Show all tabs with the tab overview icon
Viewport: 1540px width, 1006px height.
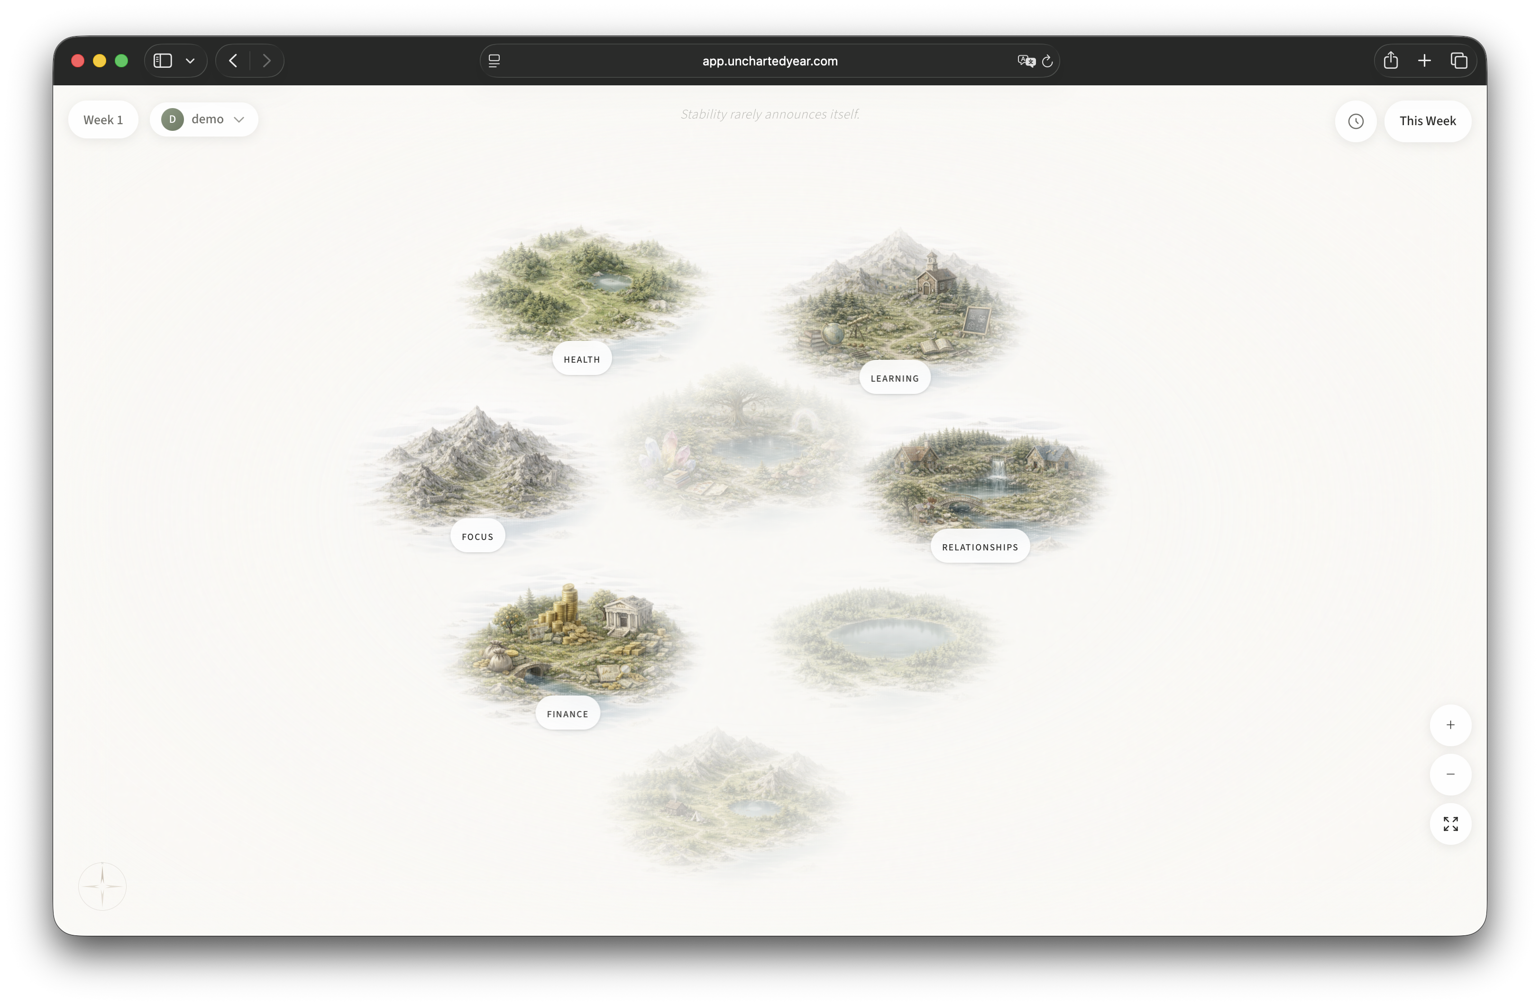pos(1459,60)
